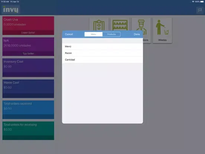
Task: Open the Total orders for receiving card
Action: [x=28, y=131]
